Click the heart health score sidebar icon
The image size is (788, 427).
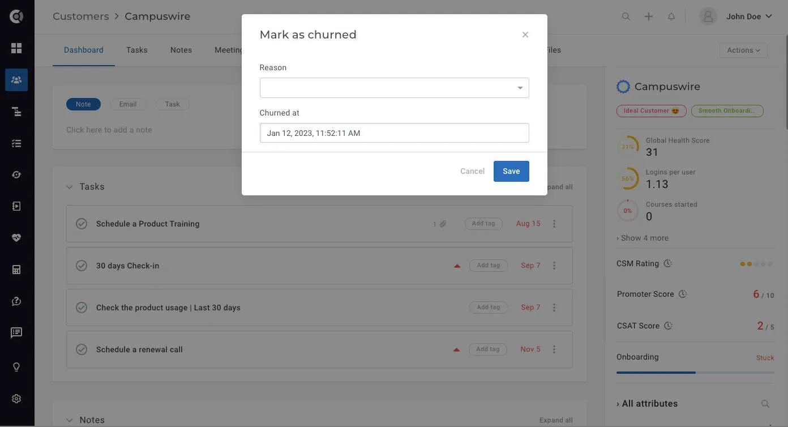(x=16, y=238)
